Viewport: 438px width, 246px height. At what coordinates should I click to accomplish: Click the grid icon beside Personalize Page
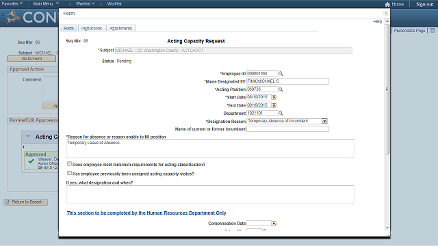pos(432,30)
